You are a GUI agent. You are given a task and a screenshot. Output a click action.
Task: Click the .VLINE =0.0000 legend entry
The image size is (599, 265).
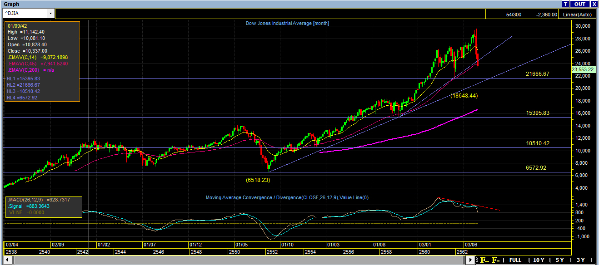27,212
